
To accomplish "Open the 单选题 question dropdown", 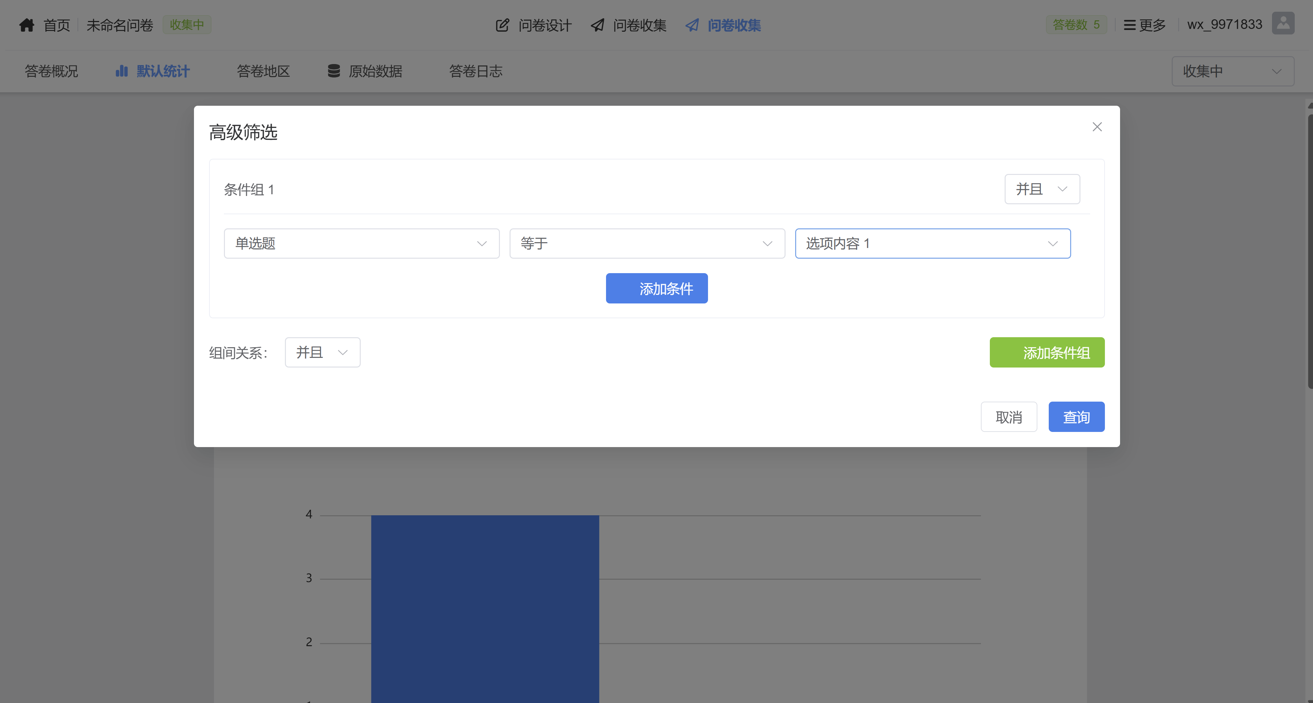I will (361, 244).
